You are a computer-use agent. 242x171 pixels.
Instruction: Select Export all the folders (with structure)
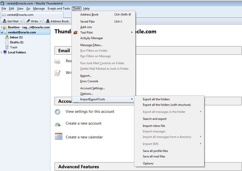pos(169,105)
